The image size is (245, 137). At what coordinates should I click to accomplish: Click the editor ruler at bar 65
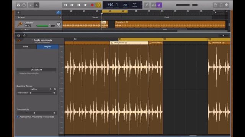[165, 39]
